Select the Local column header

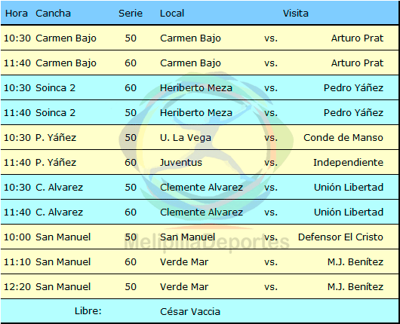click(172, 14)
